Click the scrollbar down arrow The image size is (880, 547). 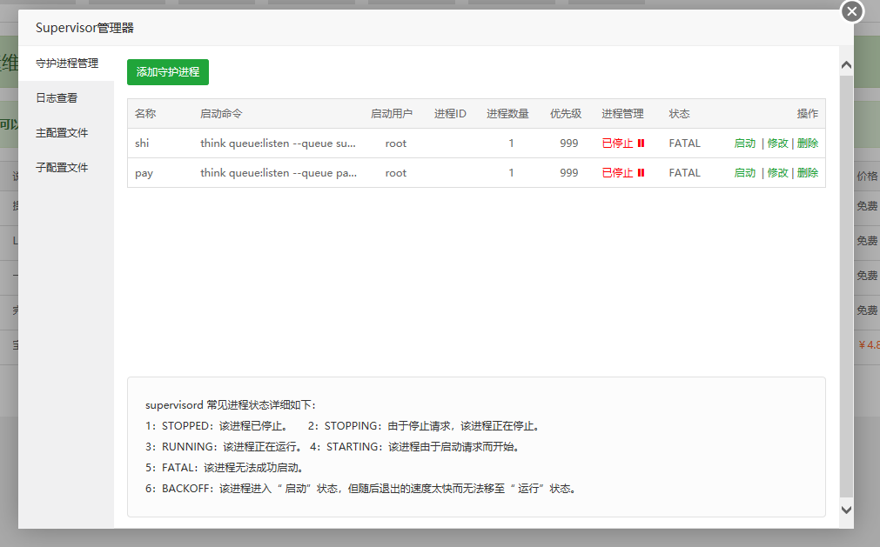tap(846, 510)
